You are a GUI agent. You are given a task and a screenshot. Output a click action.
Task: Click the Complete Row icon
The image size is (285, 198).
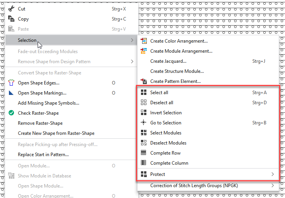[x=144, y=153]
